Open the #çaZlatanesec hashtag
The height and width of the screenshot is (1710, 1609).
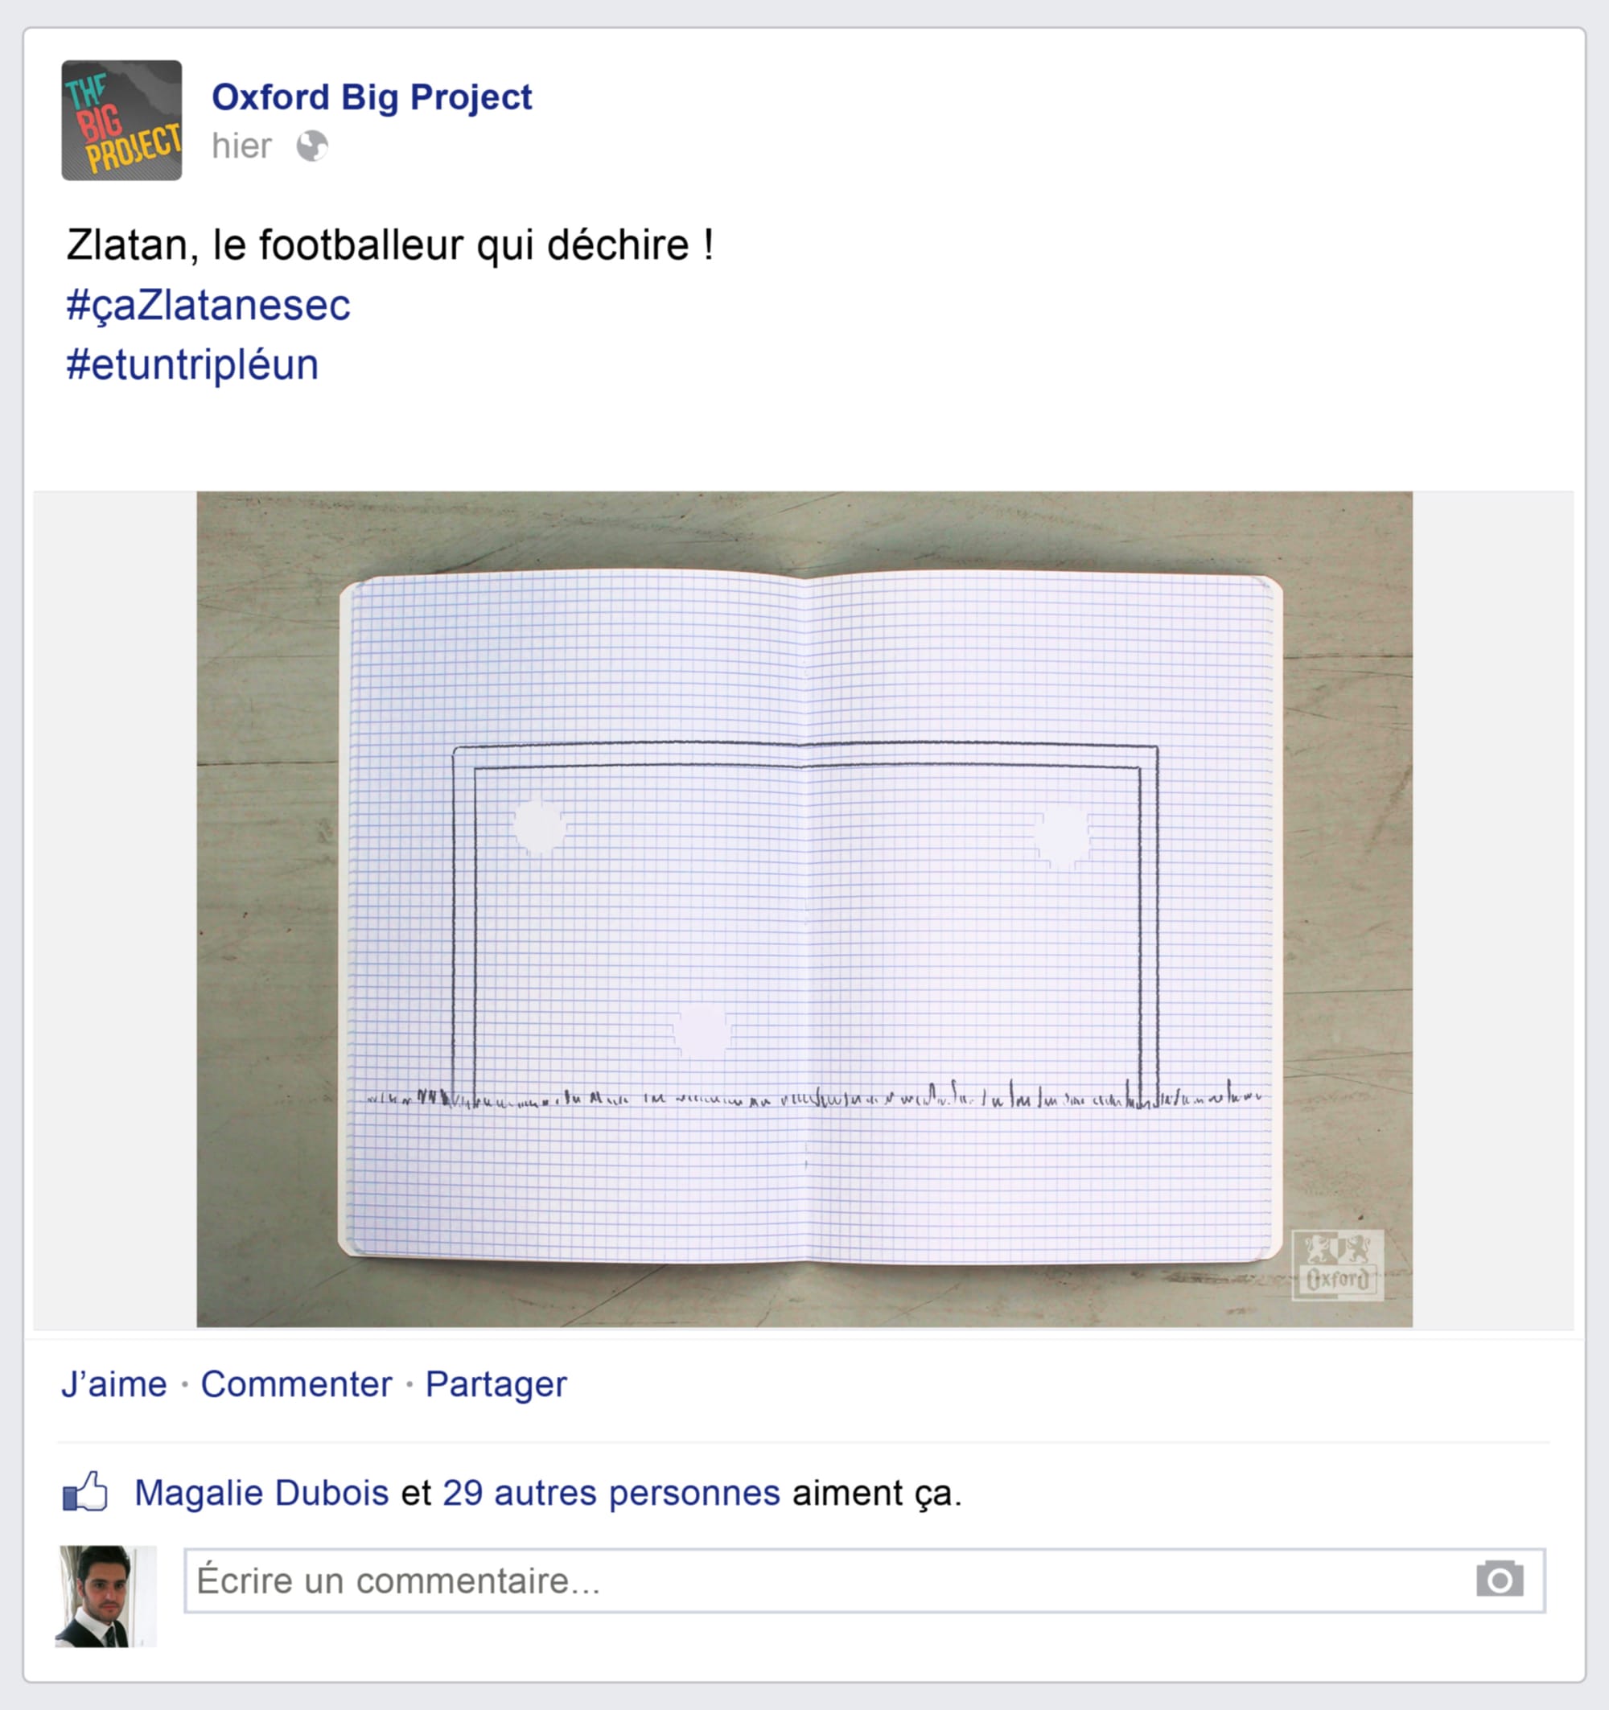click(208, 305)
